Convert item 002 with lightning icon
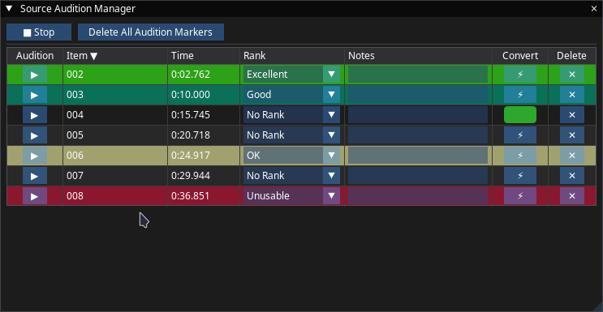603x312 pixels. [x=520, y=75]
